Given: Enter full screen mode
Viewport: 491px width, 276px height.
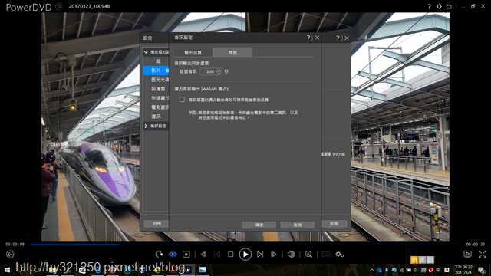Looking at the screenshot, I should tap(483, 254).
